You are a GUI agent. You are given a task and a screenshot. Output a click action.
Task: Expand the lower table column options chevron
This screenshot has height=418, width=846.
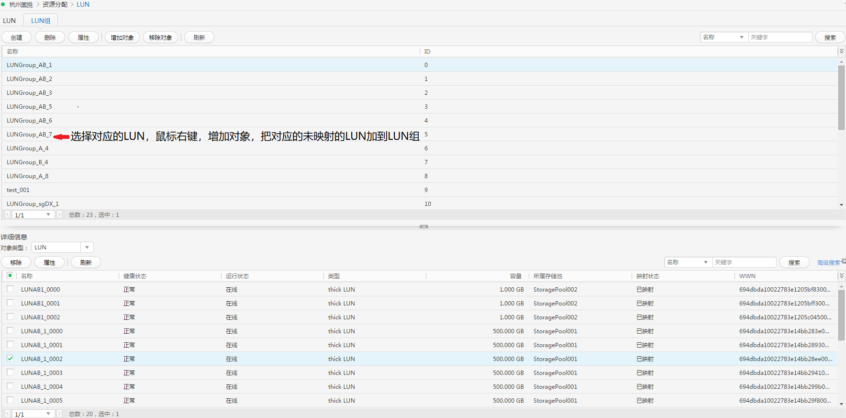[841, 276]
